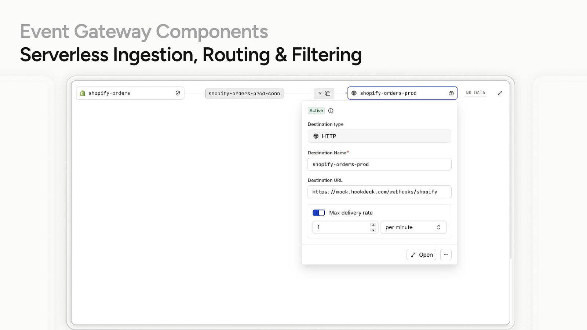Viewport: 587px width, 330px height.
Task: Decrease the delivery rate with the down arrow
Action: click(x=373, y=230)
